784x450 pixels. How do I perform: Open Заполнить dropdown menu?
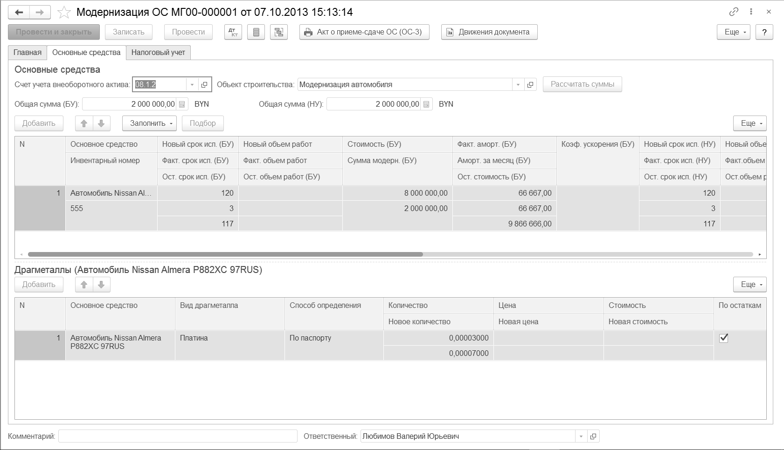(150, 123)
